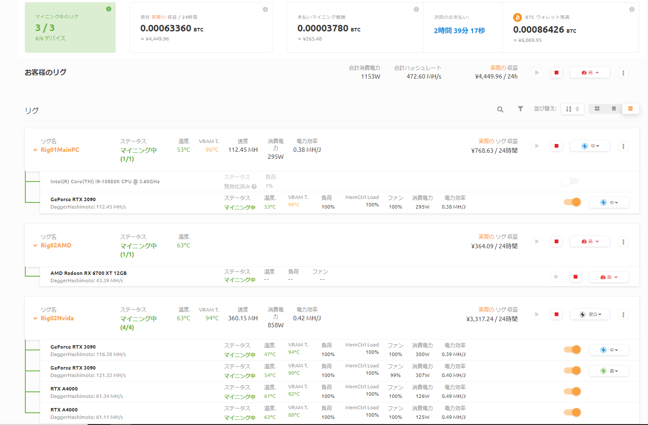Click play button for Rig02Nvida
Viewport: 648px width, 425px height.
[537, 315]
